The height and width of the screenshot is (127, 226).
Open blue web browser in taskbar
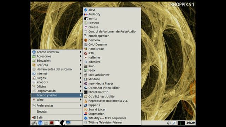coord(40,123)
